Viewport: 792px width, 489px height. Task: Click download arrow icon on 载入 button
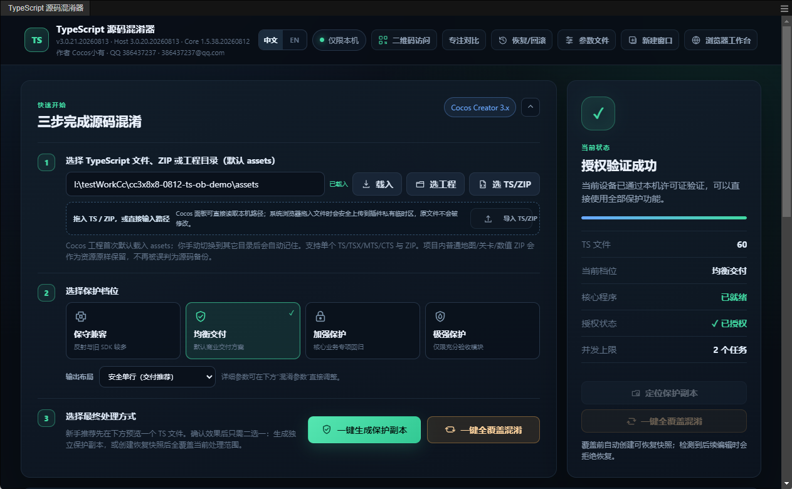coord(366,184)
